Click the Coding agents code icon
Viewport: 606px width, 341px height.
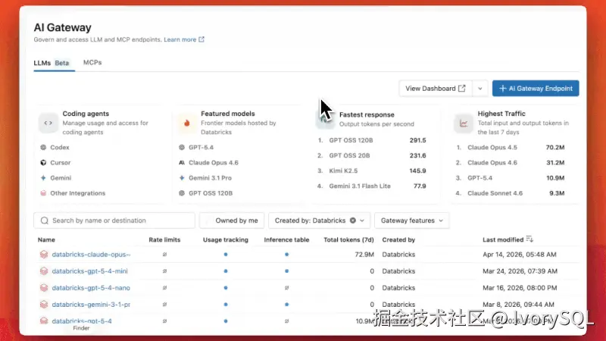click(48, 123)
